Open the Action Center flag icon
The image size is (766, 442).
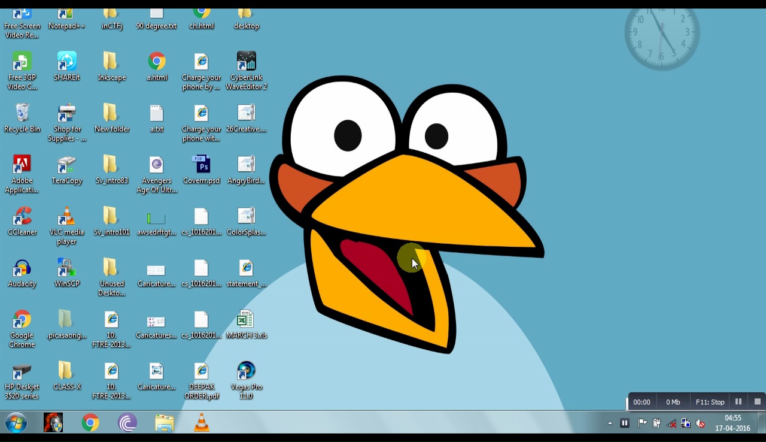click(x=642, y=423)
